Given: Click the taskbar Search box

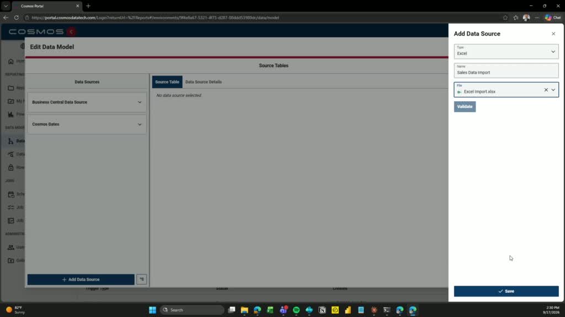Looking at the screenshot, I should [x=191, y=310].
